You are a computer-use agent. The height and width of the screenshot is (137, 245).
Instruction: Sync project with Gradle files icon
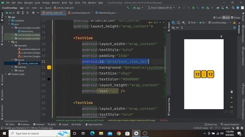218,8
